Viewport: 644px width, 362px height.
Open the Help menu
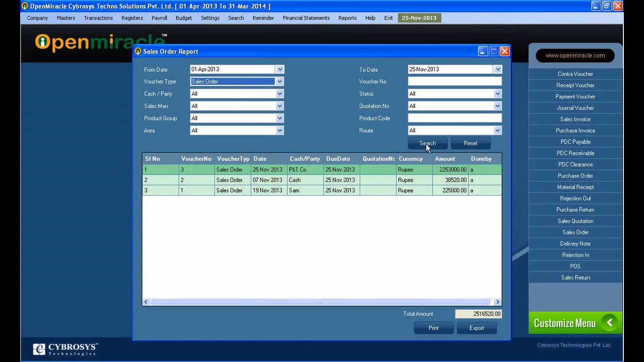(x=370, y=18)
